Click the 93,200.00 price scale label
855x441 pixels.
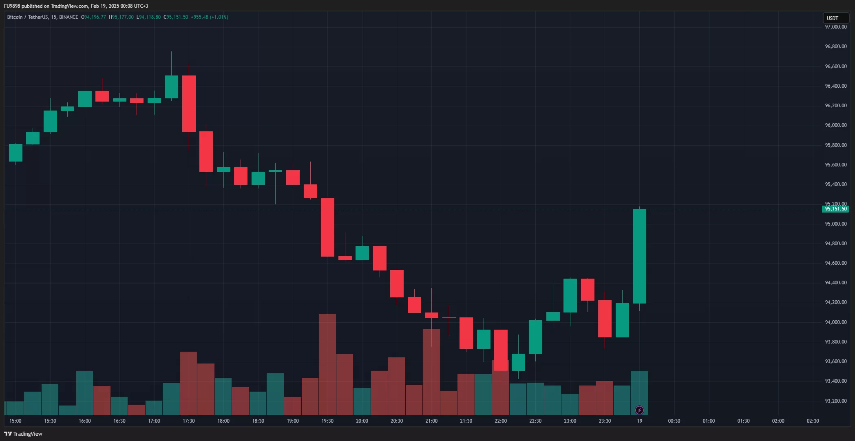[x=835, y=401]
